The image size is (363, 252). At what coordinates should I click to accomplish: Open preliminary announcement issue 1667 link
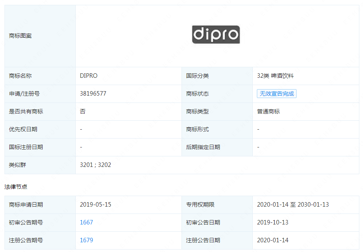pos(86,222)
